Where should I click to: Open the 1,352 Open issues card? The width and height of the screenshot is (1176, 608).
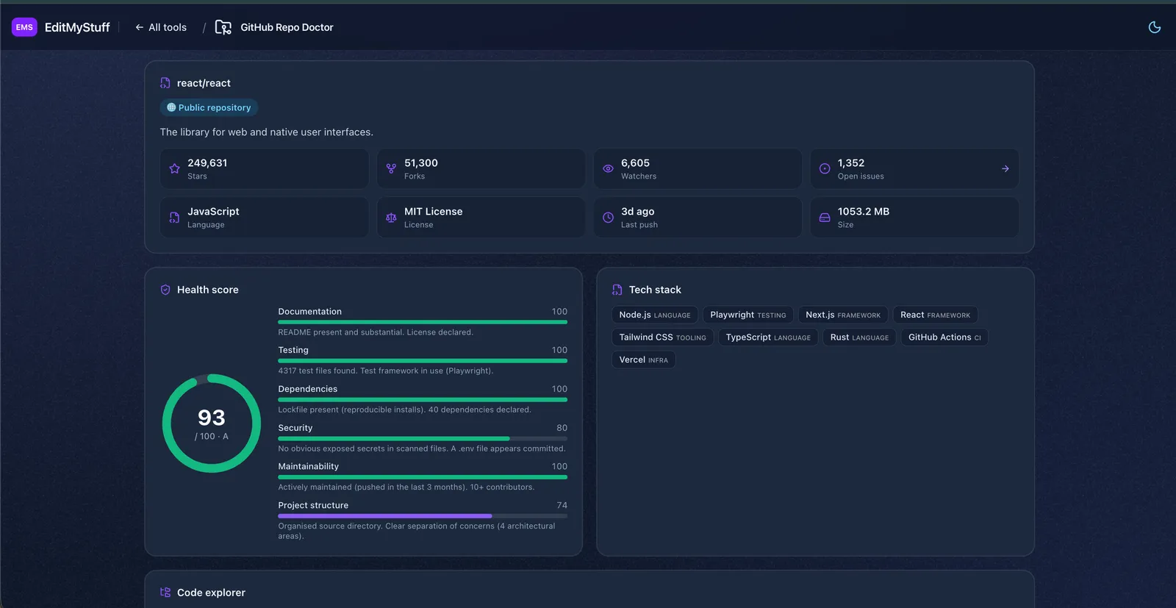tap(914, 169)
